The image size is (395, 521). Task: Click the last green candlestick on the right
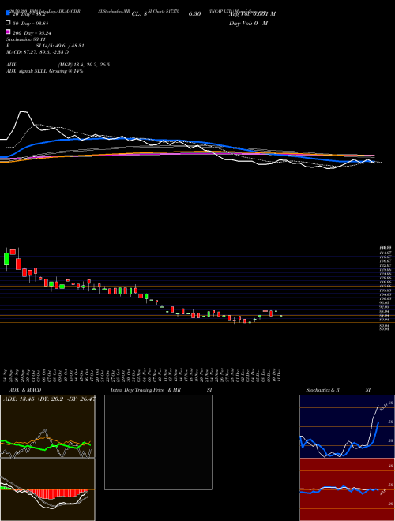(281, 316)
